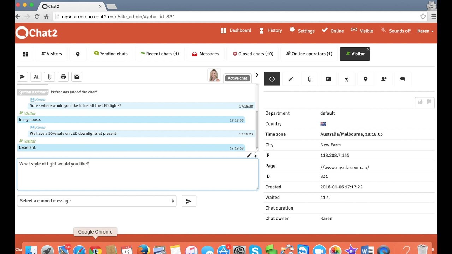Email the chat transcript via envelope icon
Image resolution: width=452 pixels, height=254 pixels.
(x=77, y=77)
